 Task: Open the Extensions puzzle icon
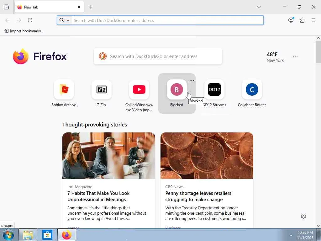(x=302, y=20)
